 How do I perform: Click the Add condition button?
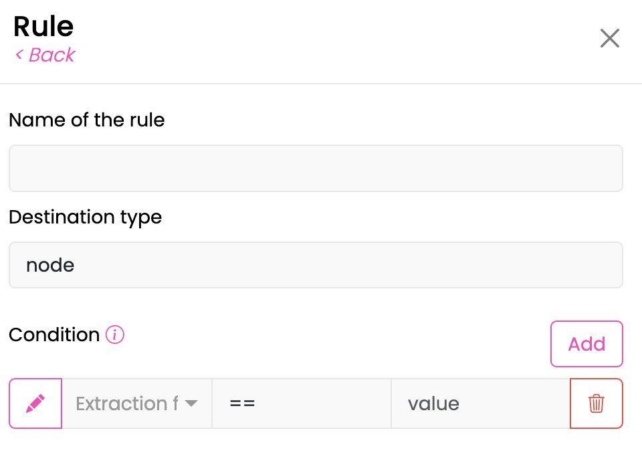click(586, 344)
